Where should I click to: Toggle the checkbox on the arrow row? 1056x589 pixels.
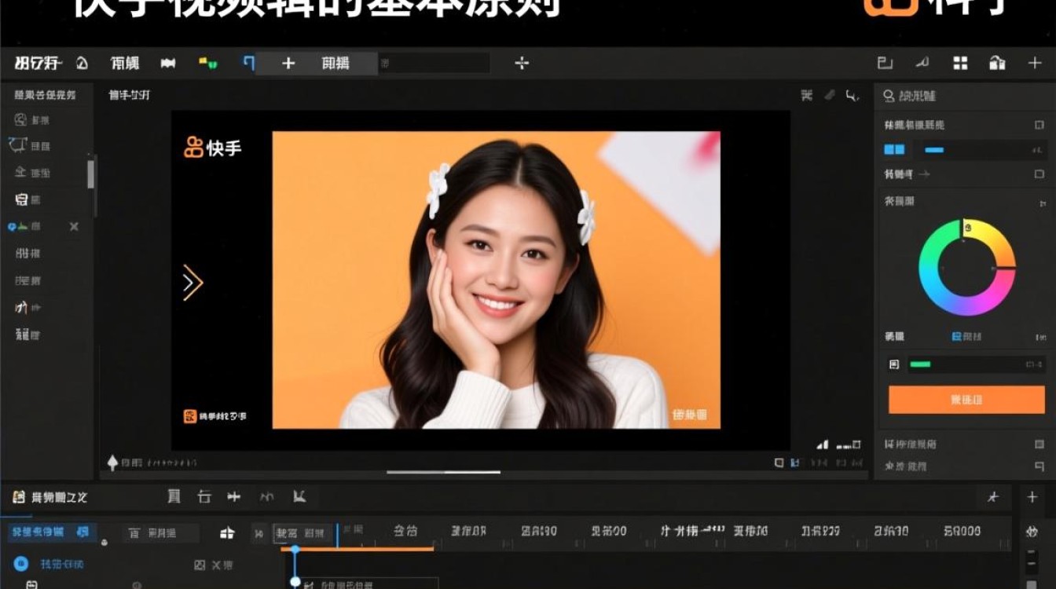(x=1039, y=174)
